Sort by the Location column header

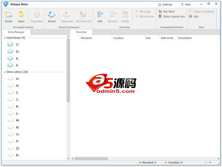click(x=128, y=38)
